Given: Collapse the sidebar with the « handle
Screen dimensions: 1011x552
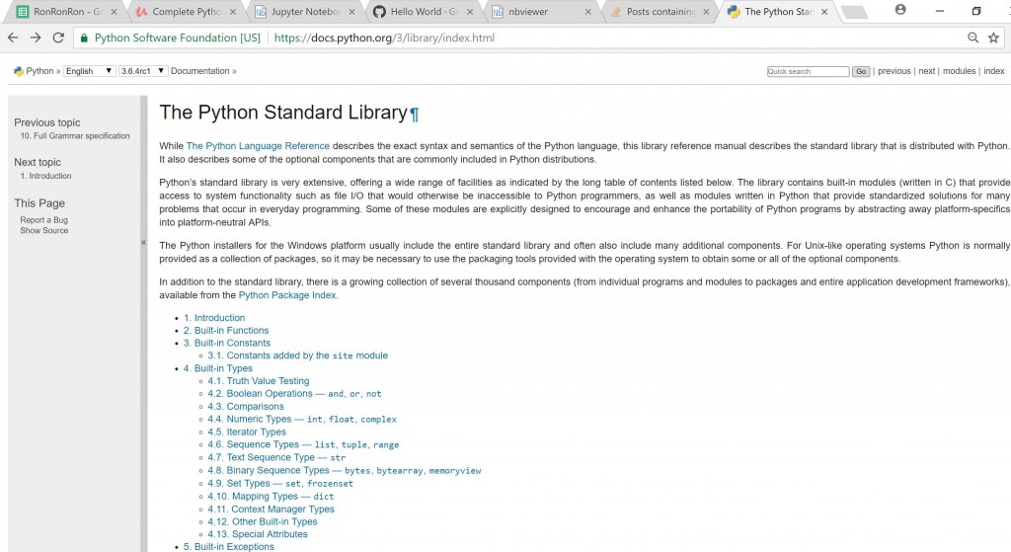Looking at the screenshot, I should 144,243.
